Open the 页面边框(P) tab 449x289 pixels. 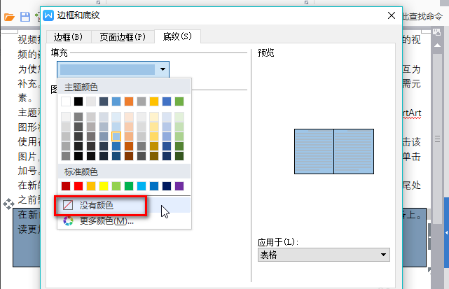coord(123,36)
